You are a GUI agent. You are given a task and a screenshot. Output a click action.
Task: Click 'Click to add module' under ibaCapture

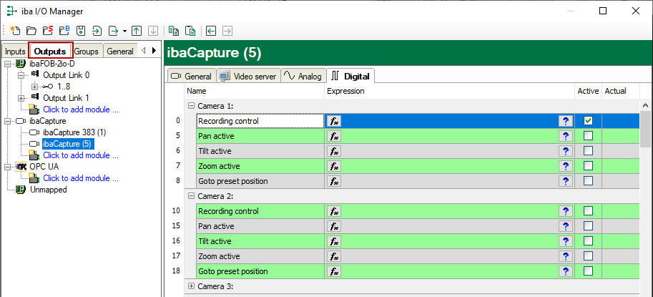click(x=80, y=155)
